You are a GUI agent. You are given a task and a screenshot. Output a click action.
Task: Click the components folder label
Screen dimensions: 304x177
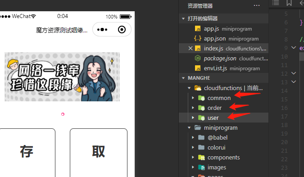(x=223, y=158)
